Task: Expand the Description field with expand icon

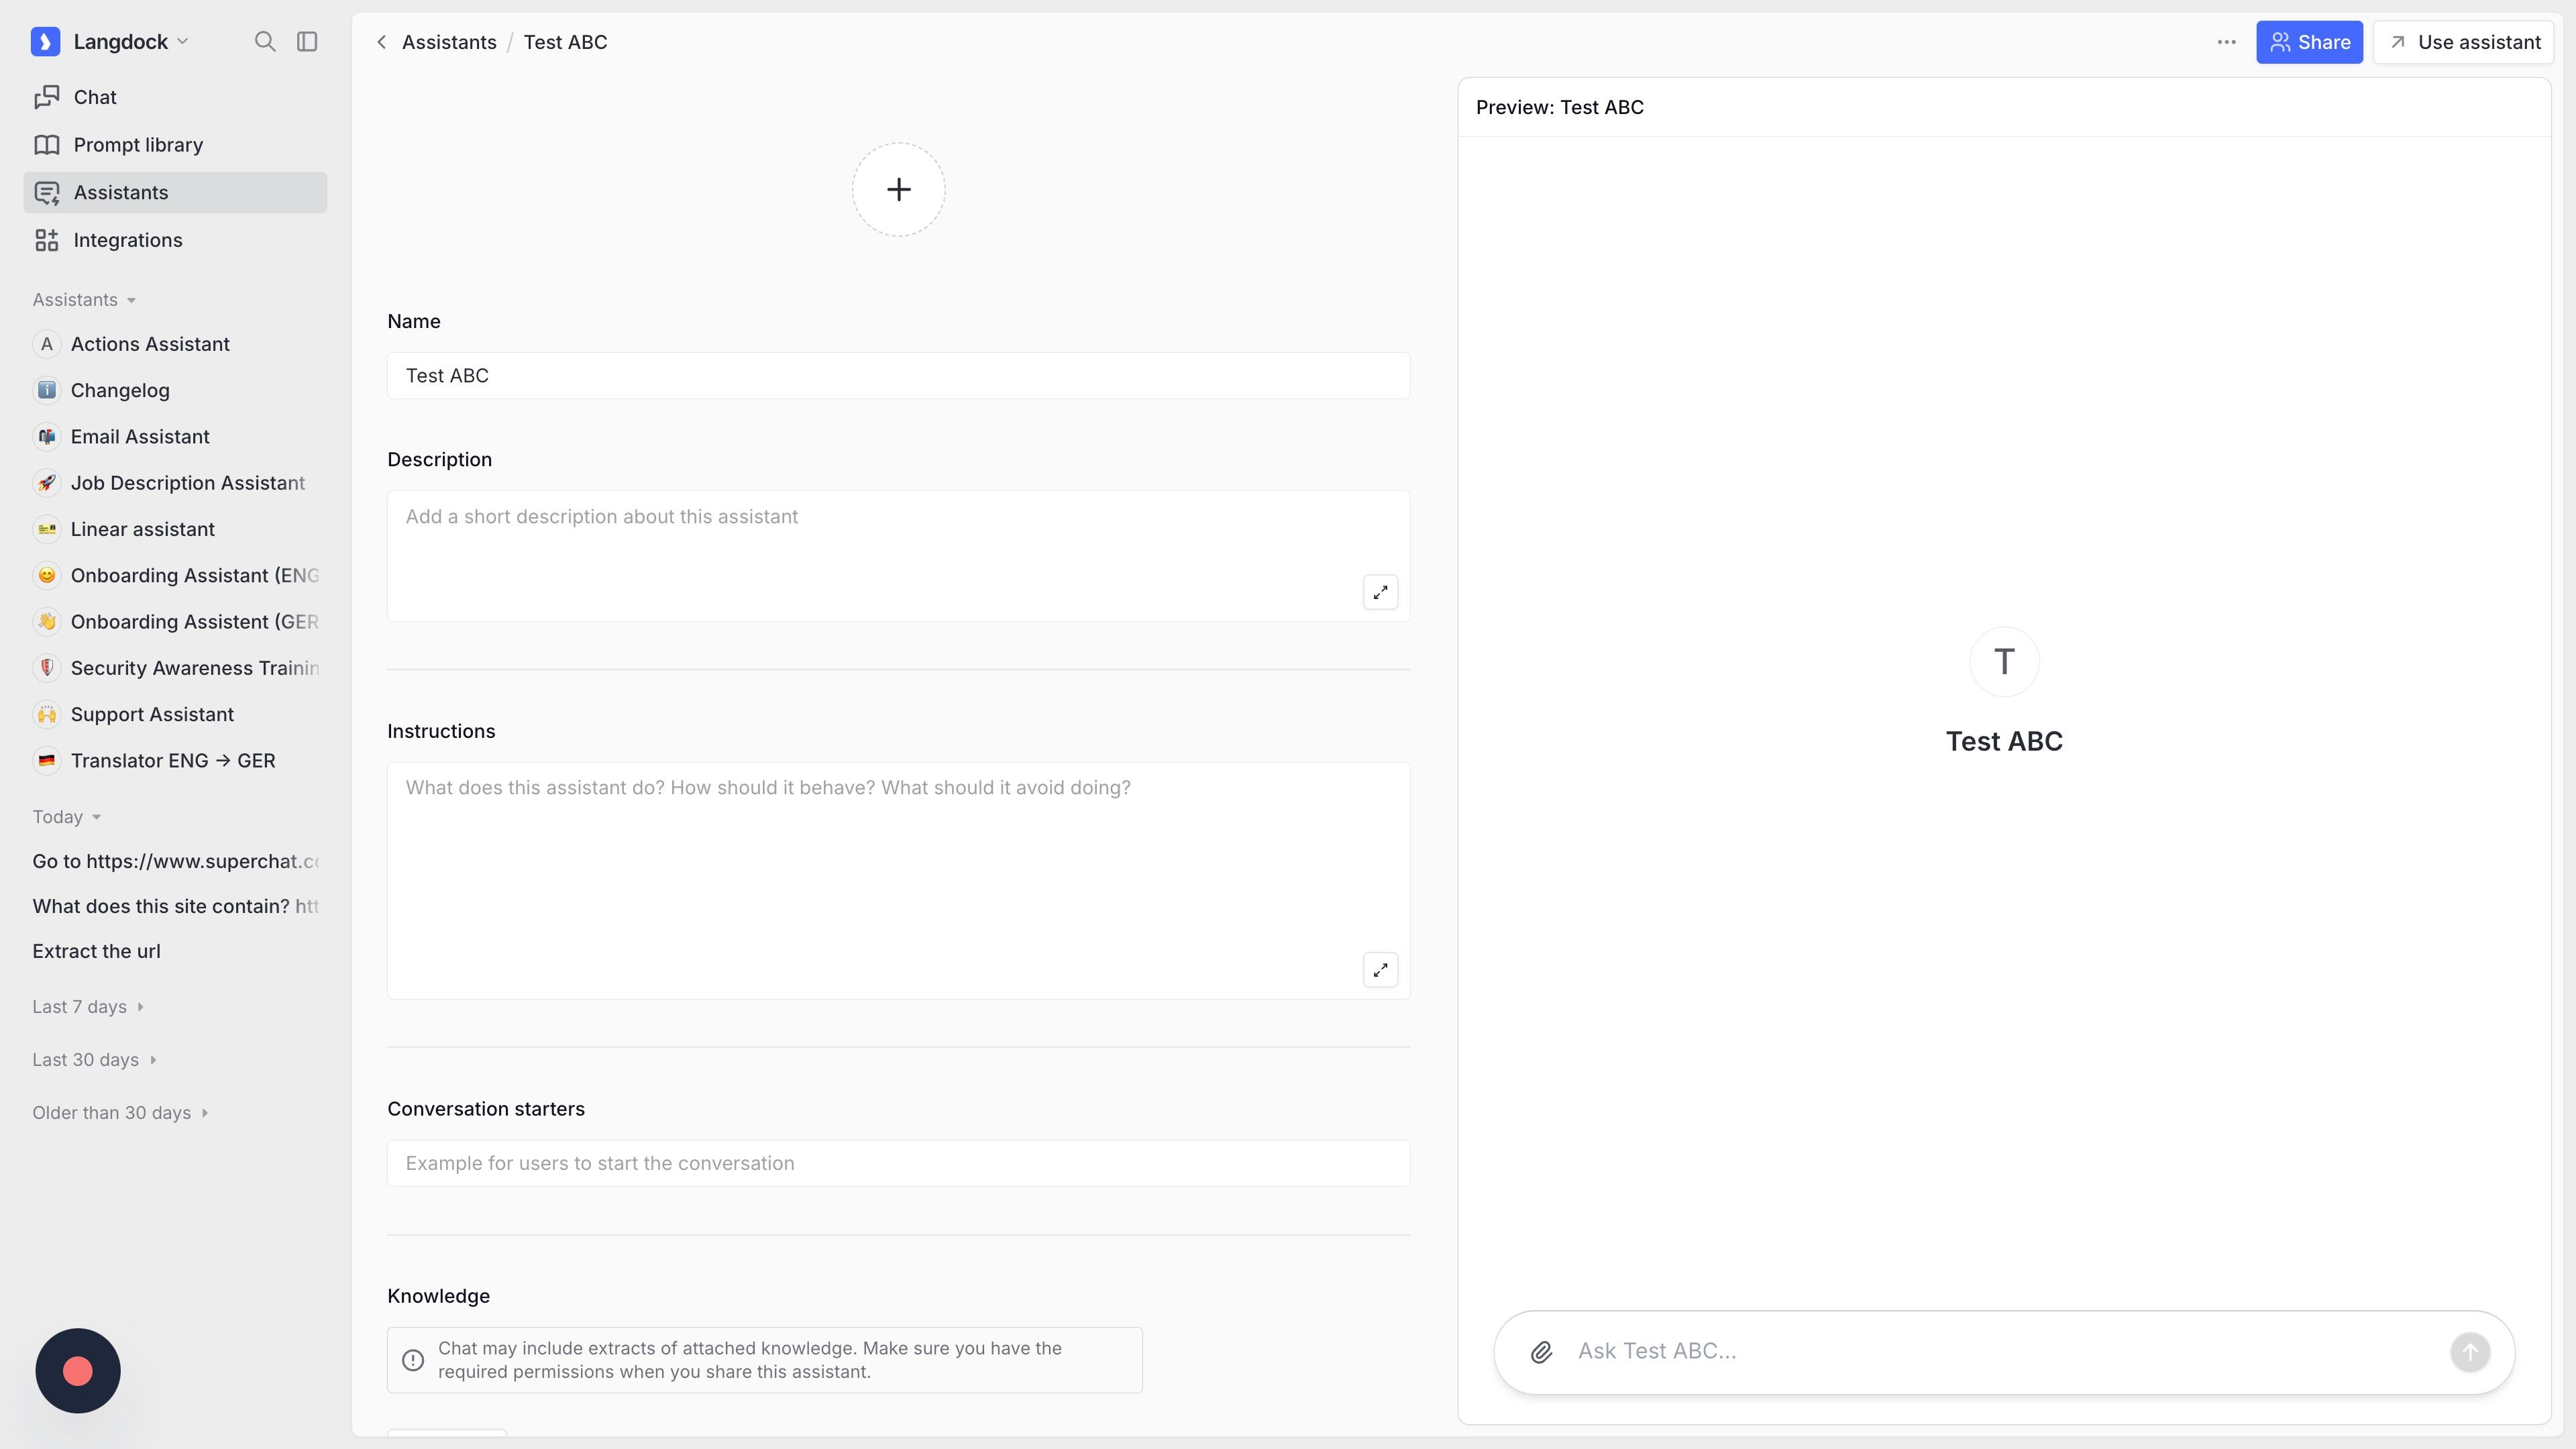Action: pos(1380,592)
